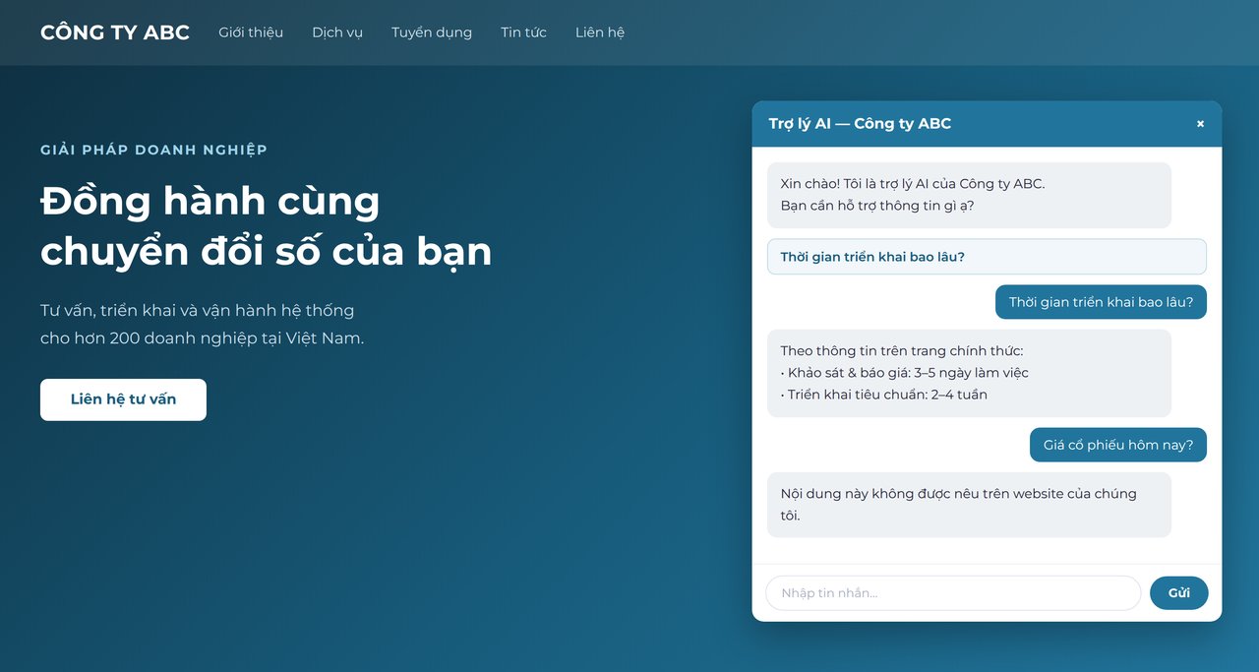Close the Trợ lý AI chat widget
1259x672 pixels.
coord(1200,124)
